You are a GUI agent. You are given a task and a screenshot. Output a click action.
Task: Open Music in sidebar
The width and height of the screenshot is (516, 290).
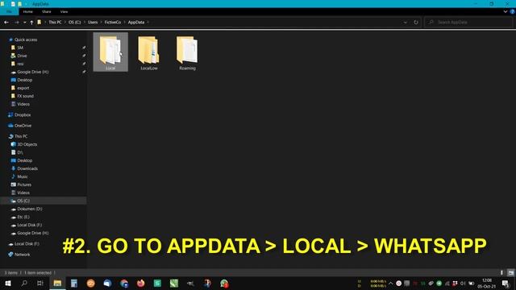point(23,176)
